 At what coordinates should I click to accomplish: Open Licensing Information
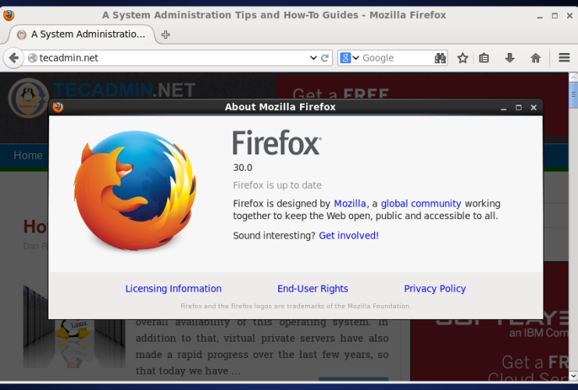click(x=173, y=289)
